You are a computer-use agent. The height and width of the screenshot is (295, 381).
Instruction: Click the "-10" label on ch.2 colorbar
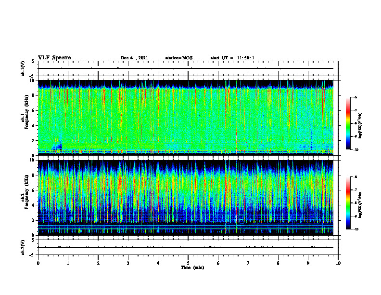356,229
